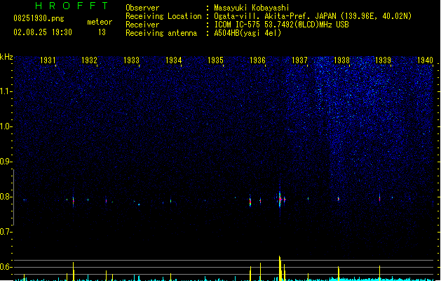The width and height of the screenshot is (441, 281).
Task: Click the Receiving antenna label
Action: pos(161,33)
